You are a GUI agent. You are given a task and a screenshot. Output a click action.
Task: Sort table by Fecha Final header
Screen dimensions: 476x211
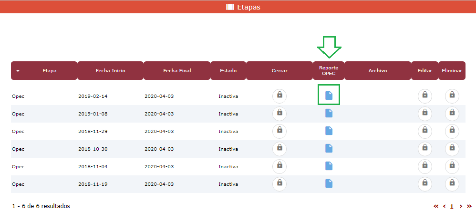177,71
